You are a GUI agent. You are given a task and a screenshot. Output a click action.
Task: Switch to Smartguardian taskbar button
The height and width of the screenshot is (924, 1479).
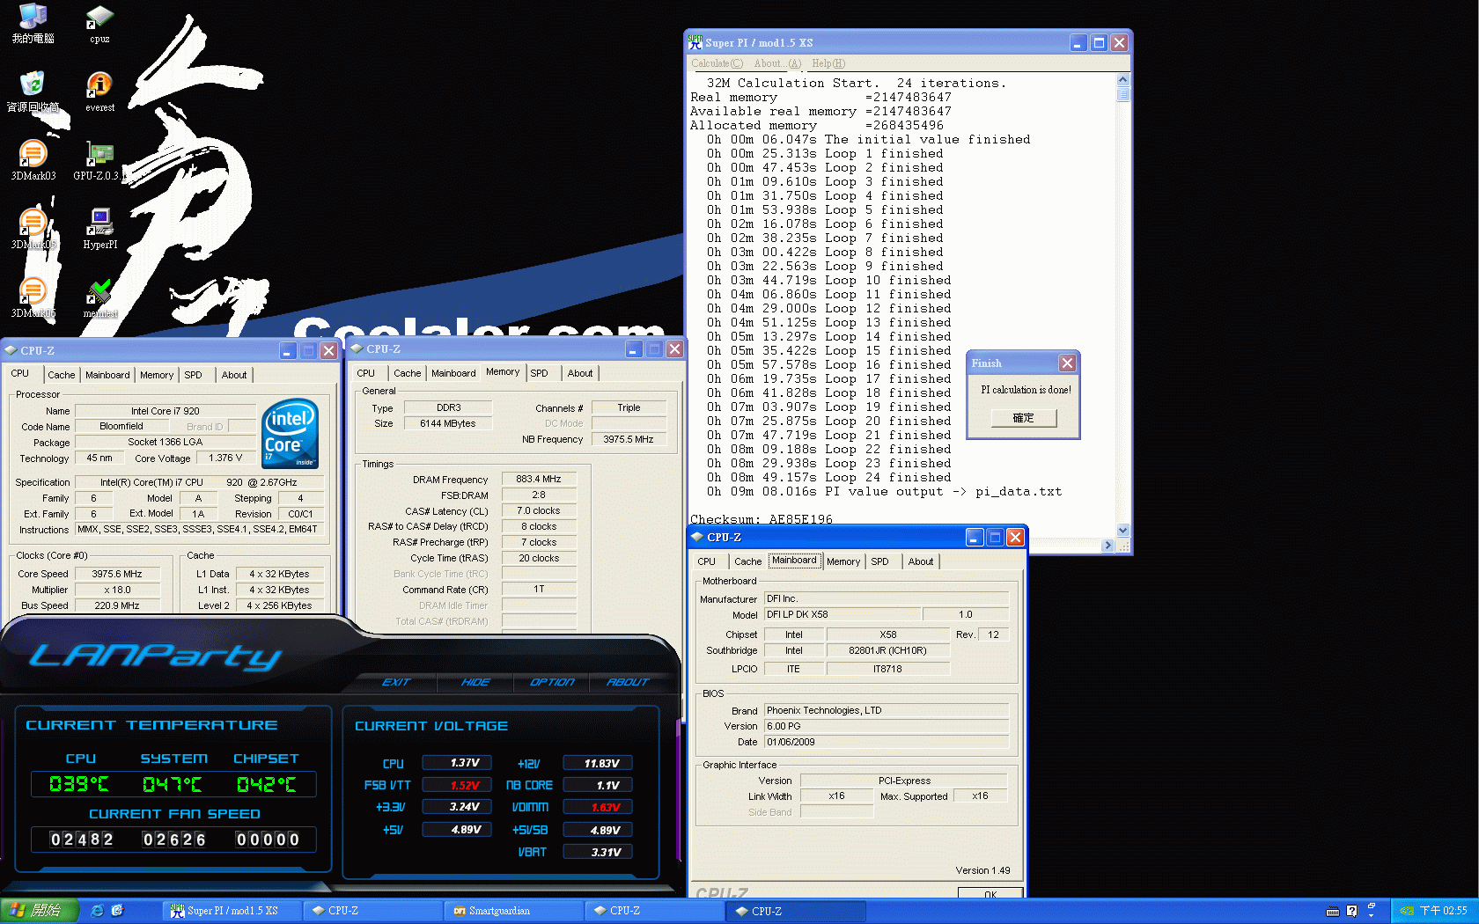513,911
